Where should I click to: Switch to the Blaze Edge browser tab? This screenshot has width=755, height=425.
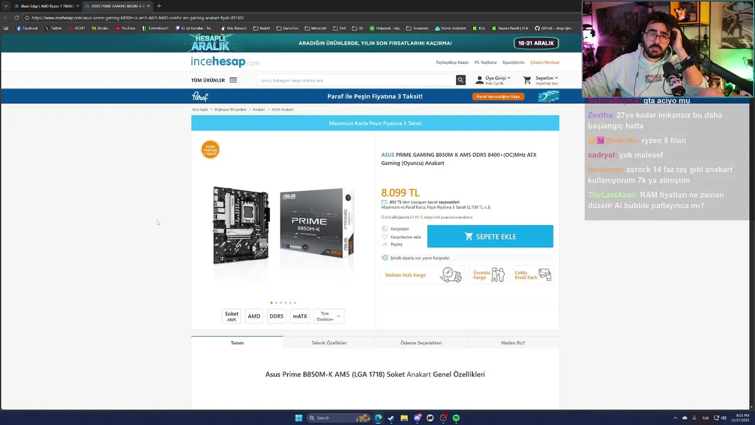(45, 6)
